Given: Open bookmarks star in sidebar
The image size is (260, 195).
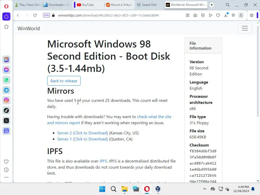Looking at the screenshot, I should (6, 27).
